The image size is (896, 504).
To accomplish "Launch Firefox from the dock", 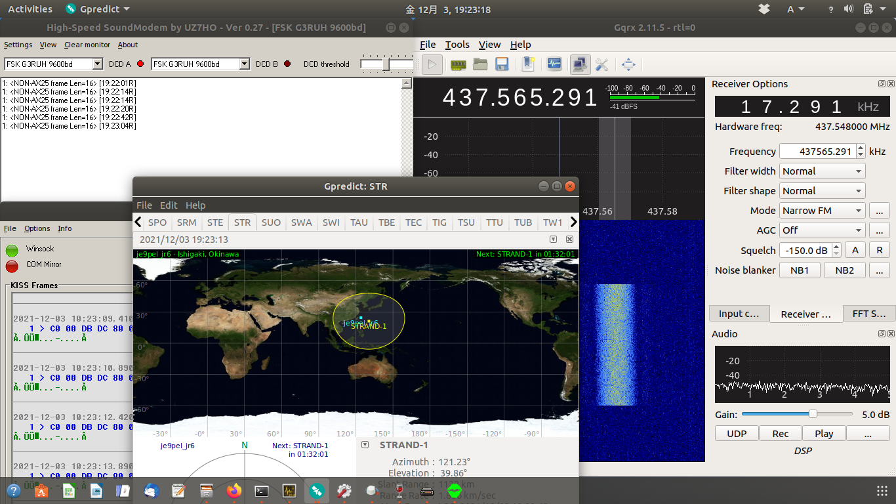I will tap(234, 490).
